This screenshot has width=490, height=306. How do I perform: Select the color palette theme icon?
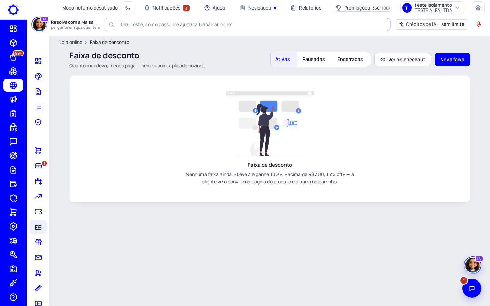pyautogui.click(x=38, y=76)
